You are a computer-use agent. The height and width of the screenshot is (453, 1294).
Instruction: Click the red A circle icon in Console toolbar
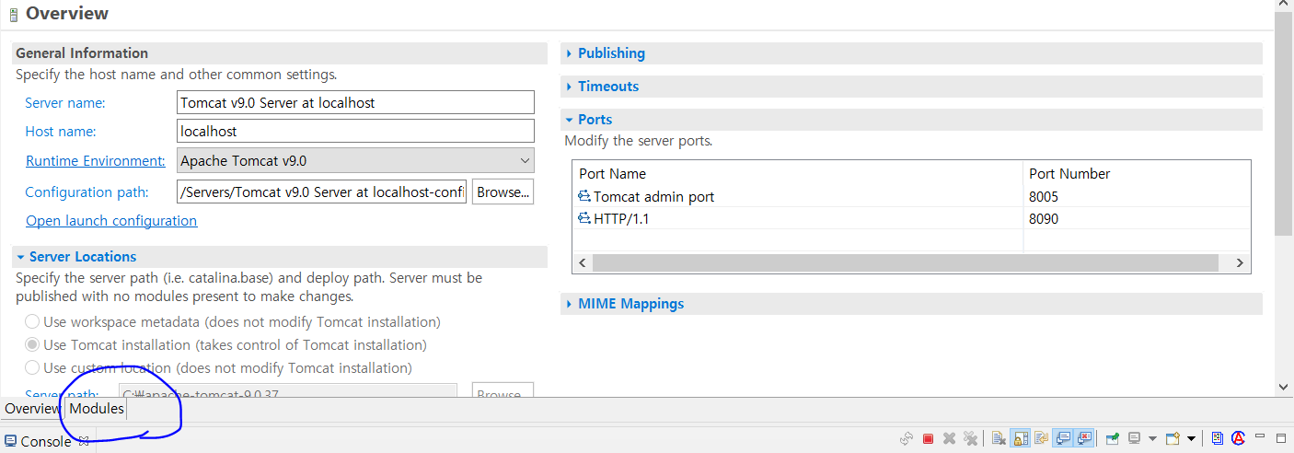pyautogui.click(x=1239, y=438)
